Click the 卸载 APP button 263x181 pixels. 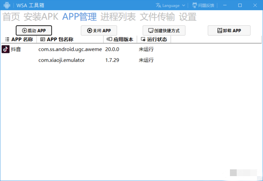pyautogui.click(x=229, y=30)
